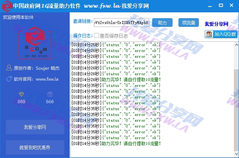Maximize the window
Image resolution: width=239 pixels, height=158 pixels.
tap(221, 5)
